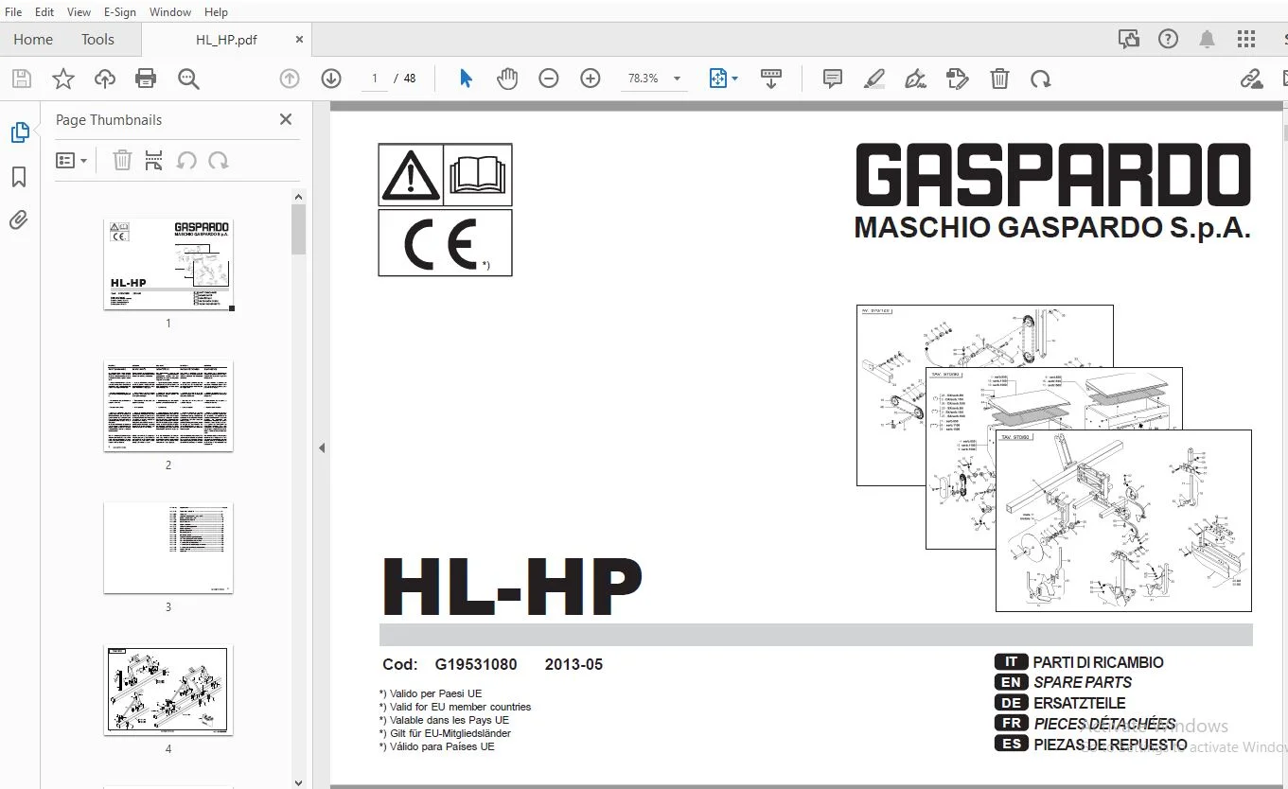Click the 'Cod: G19531080' code text
This screenshot has height=789, width=1288.
tap(450, 664)
